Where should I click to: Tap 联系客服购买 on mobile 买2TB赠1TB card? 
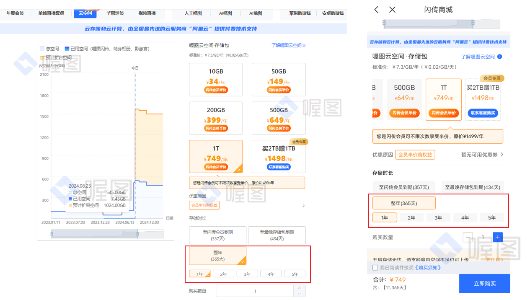point(483,113)
